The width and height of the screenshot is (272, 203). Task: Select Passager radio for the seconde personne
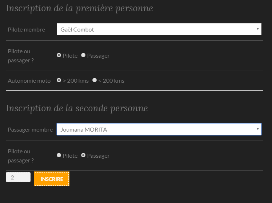pyautogui.click(x=83, y=156)
